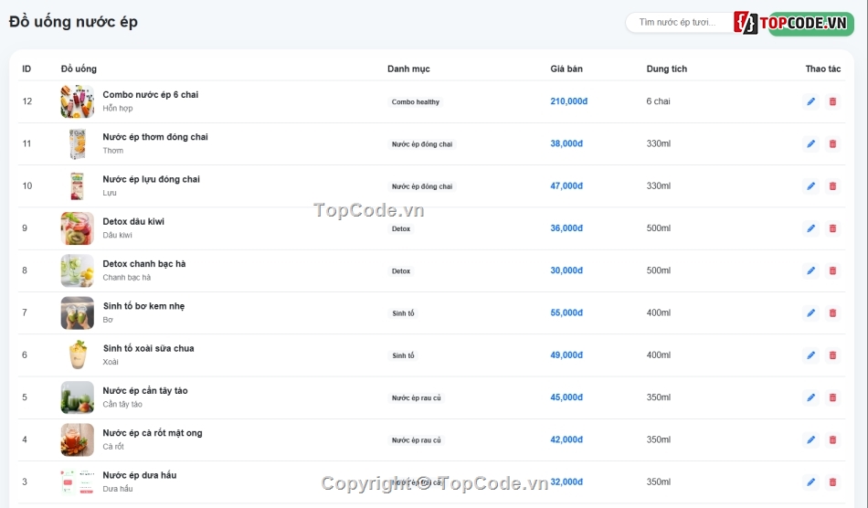Click the trash icon for Nước ép thơm đóng chai
Screen dimensions: 868x508
[x=832, y=143]
